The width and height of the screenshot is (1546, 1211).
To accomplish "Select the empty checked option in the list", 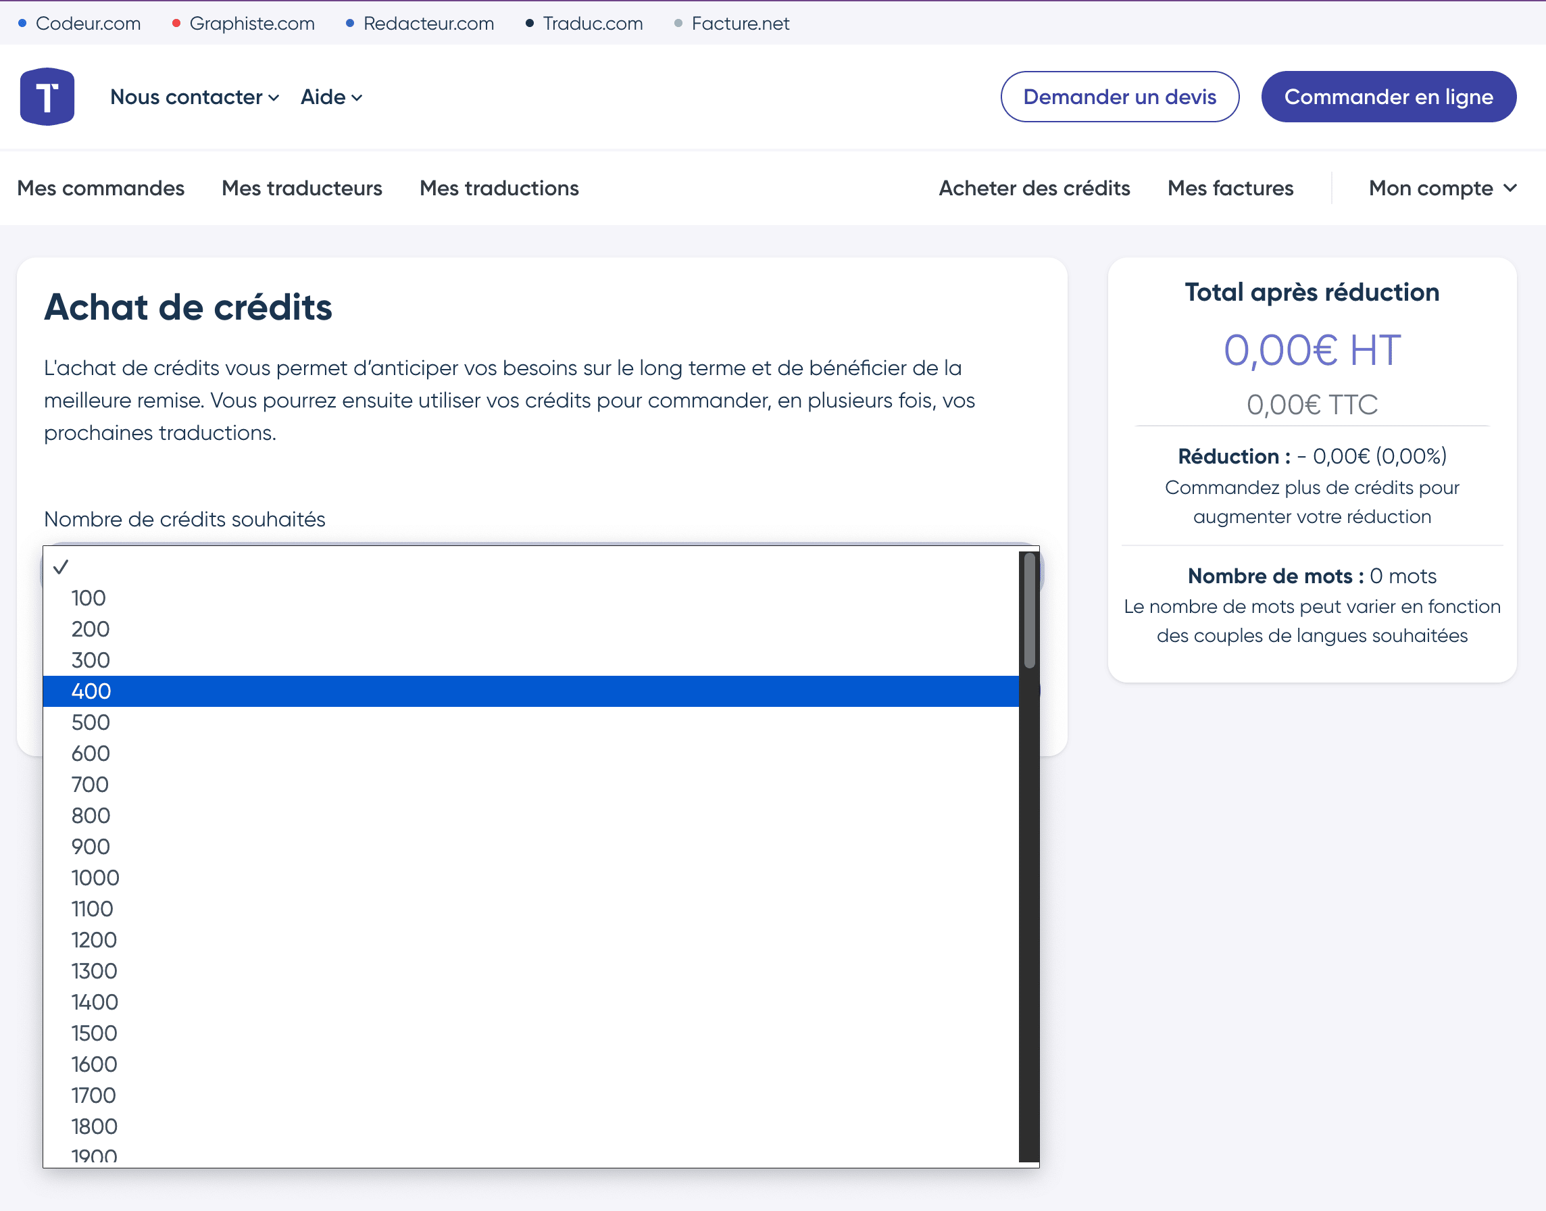I will pyautogui.click(x=531, y=566).
